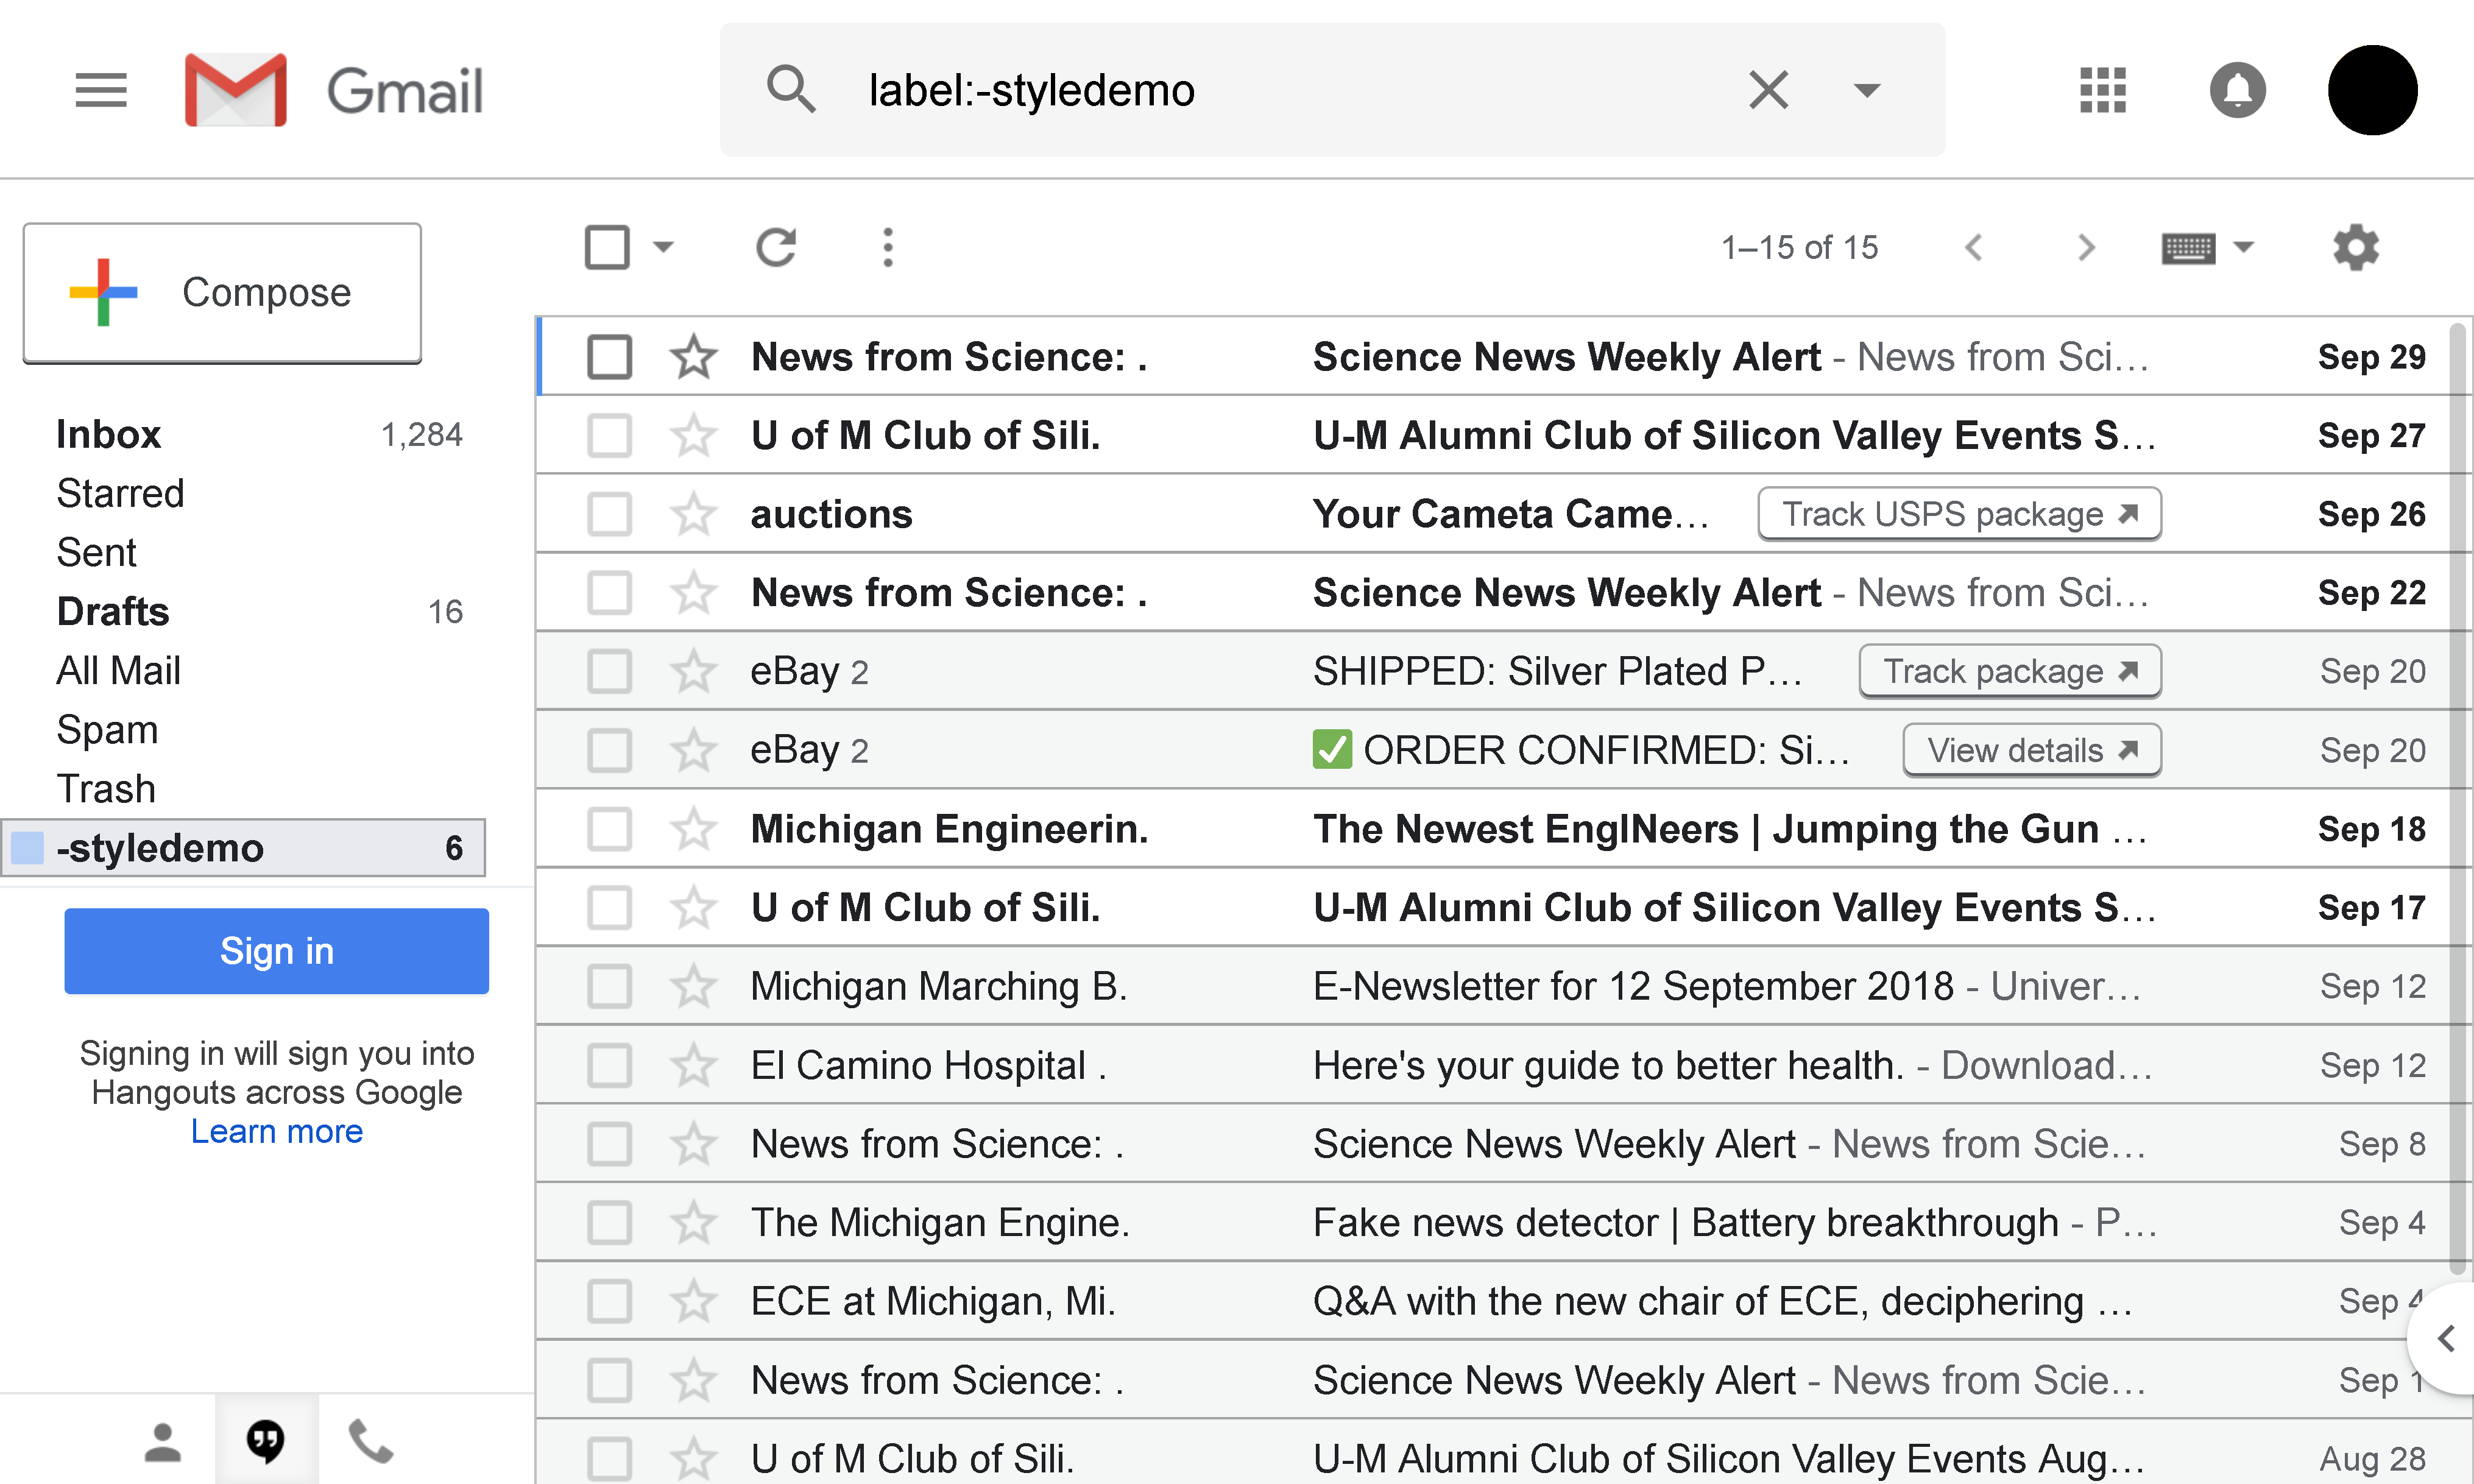Show search options dropdown arrow
This screenshot has height=1484, width=2474.
pyautogui.click(x=1866, y=91)
